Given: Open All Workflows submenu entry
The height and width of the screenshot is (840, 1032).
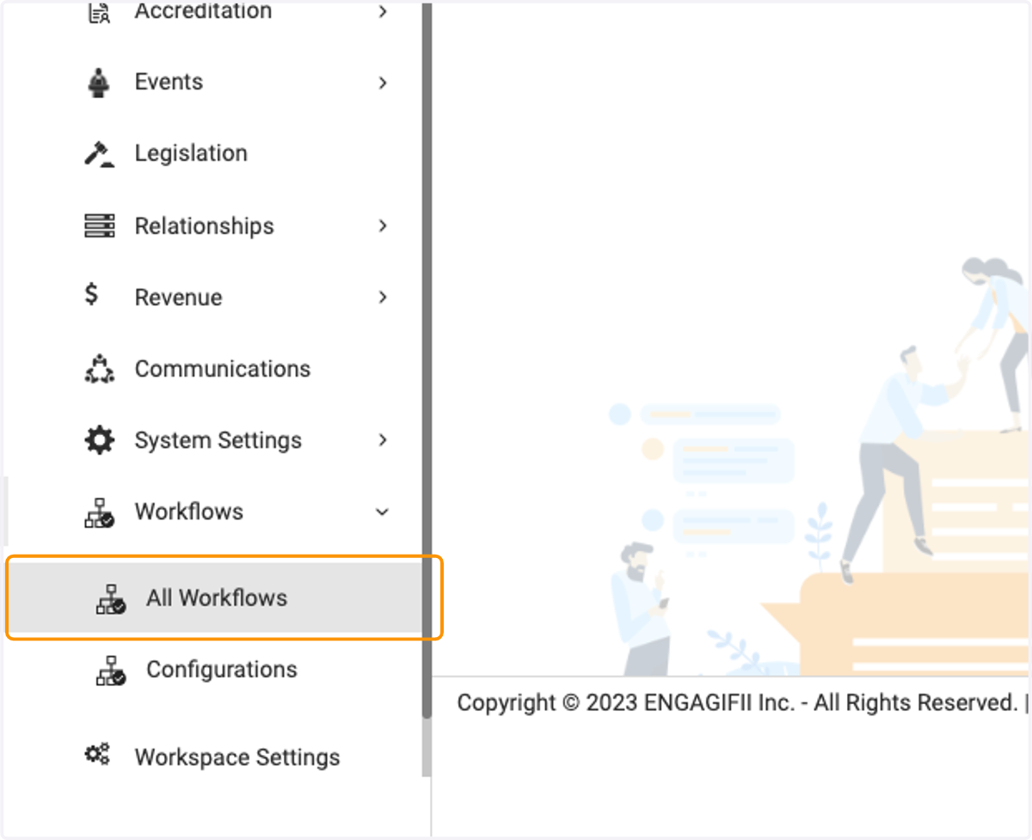Looking at the screenshot, I should pos(215,598).
